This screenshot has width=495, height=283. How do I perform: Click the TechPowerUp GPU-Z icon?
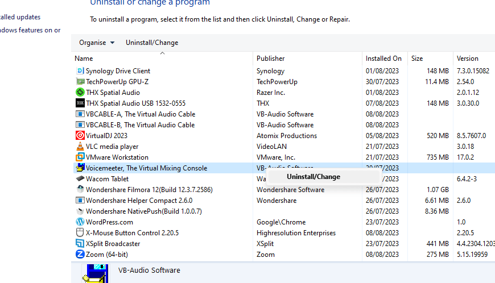point(80,82)
